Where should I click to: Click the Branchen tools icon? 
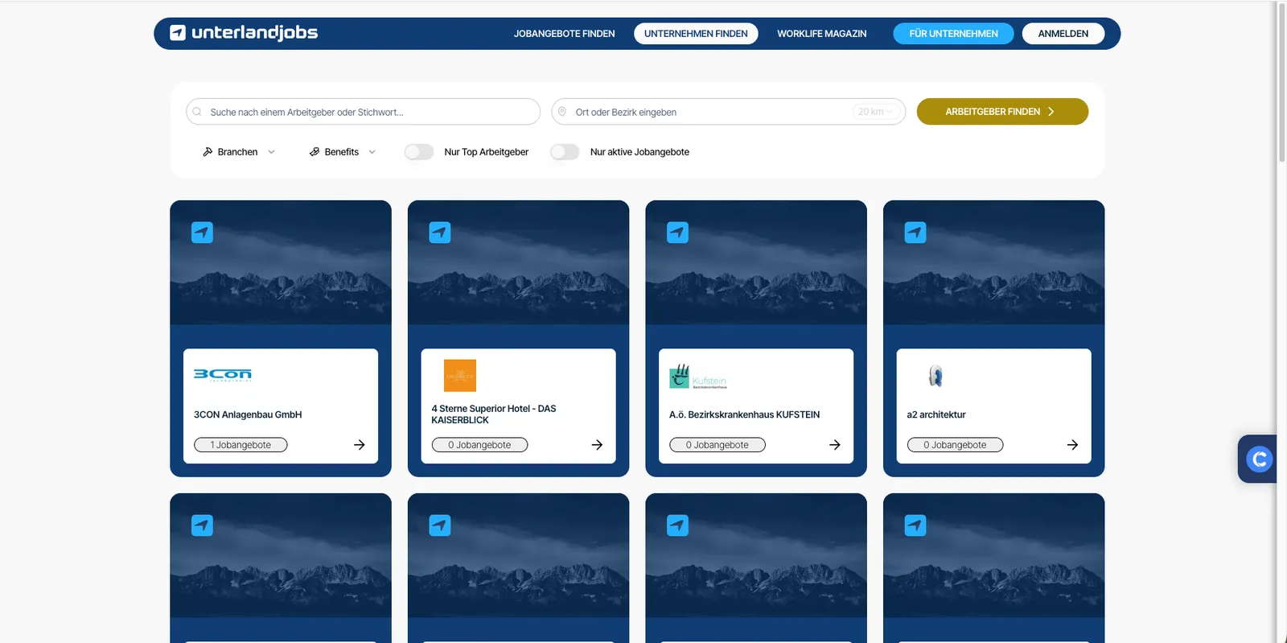click(208, 151)
